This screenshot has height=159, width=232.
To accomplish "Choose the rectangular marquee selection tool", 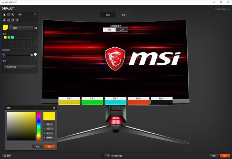I will (x=9, y=14).
